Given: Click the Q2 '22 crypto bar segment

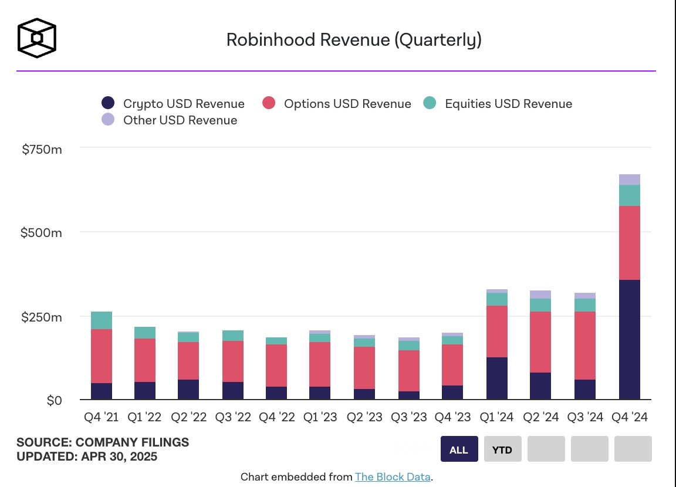Looking at the screenshot, I should click(188, 390).
